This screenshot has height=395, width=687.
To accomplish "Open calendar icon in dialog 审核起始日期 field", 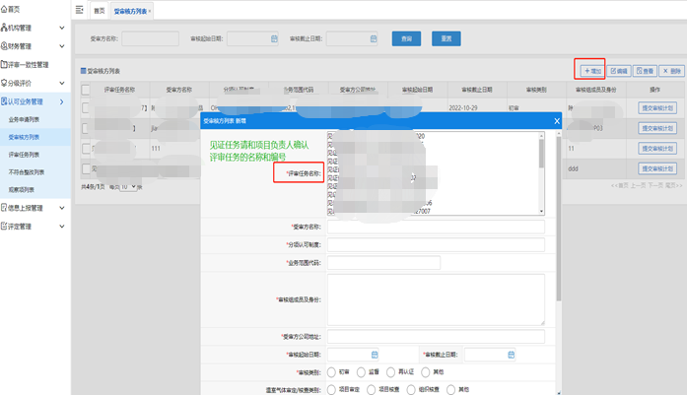I will [x=375, y=355].
